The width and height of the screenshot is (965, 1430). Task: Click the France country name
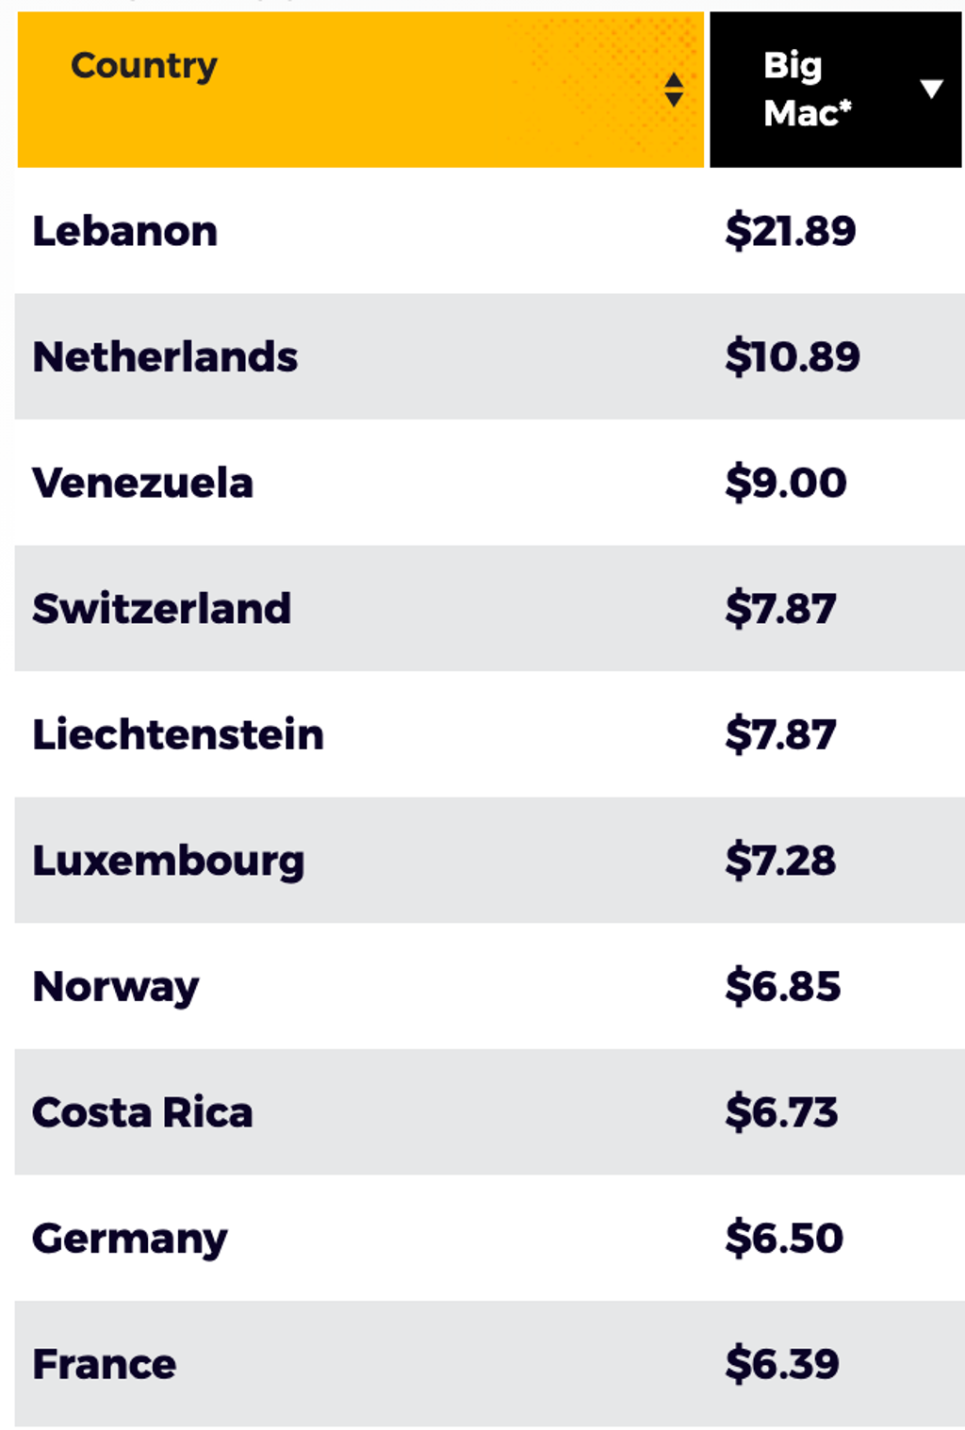105,1364
